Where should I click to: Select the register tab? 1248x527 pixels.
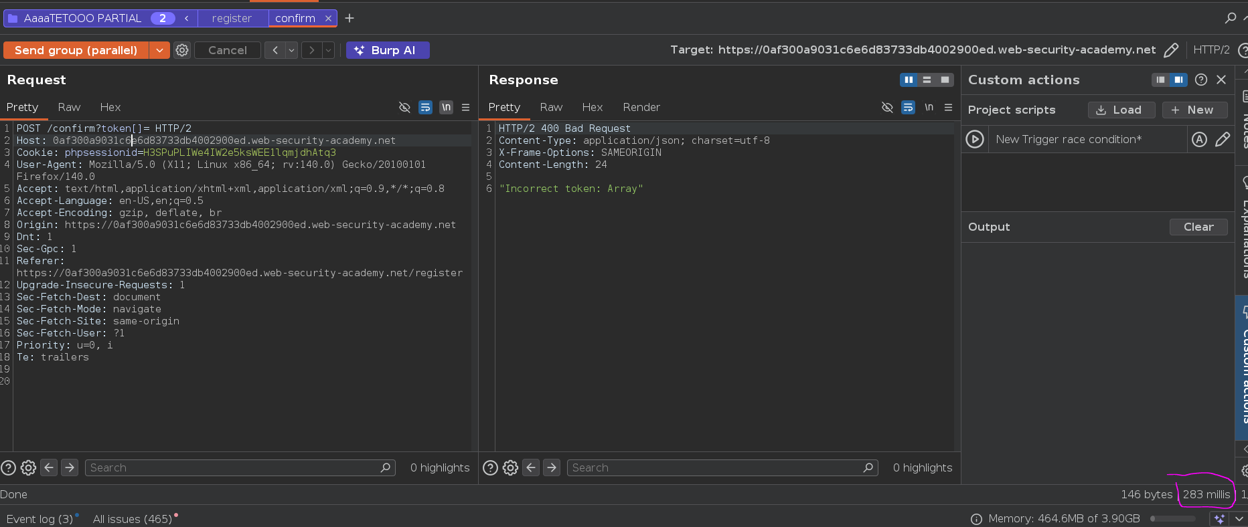pyautogui.click(x=232, y=18)
